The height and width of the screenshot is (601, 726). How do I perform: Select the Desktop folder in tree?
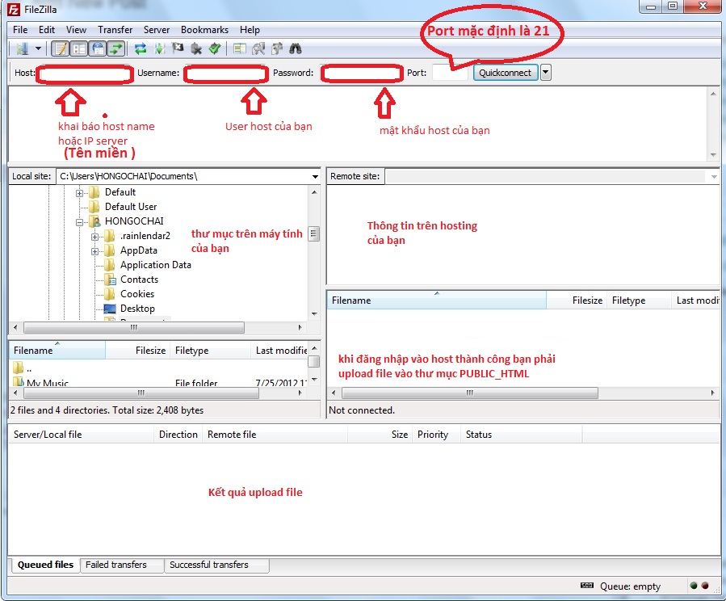[137, 309]
